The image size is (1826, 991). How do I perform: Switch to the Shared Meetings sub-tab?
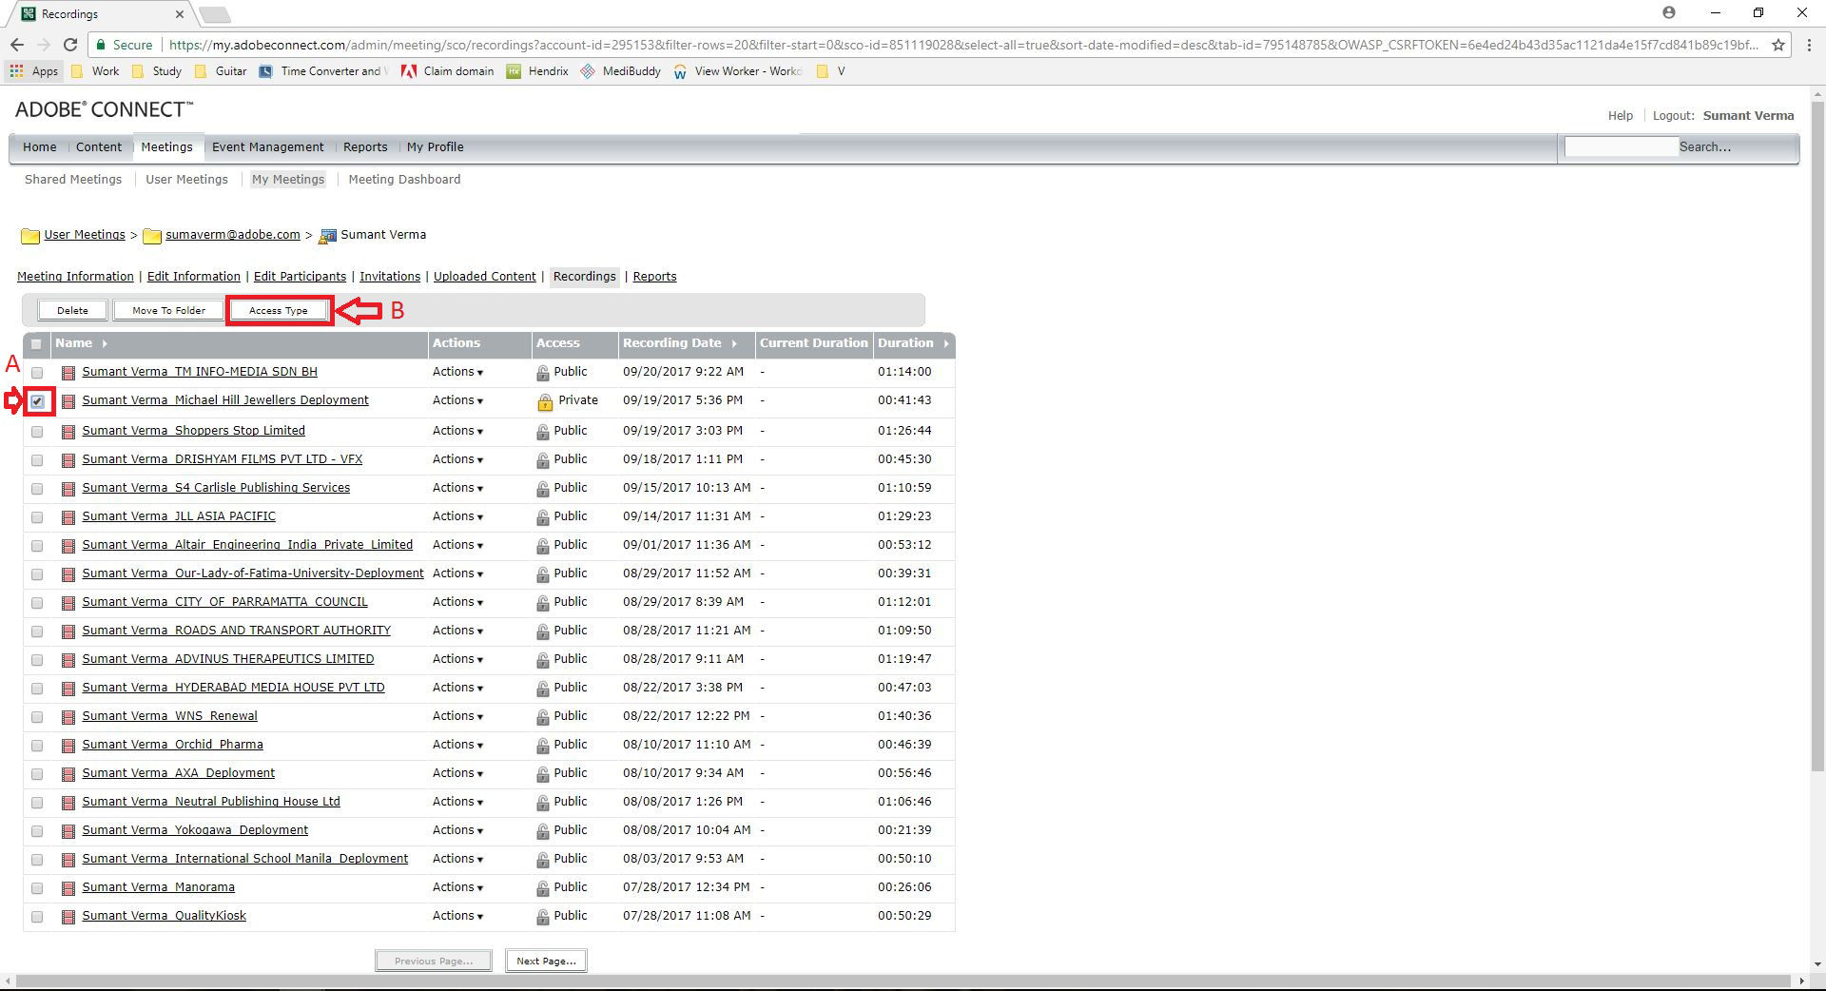coord(73,180)
